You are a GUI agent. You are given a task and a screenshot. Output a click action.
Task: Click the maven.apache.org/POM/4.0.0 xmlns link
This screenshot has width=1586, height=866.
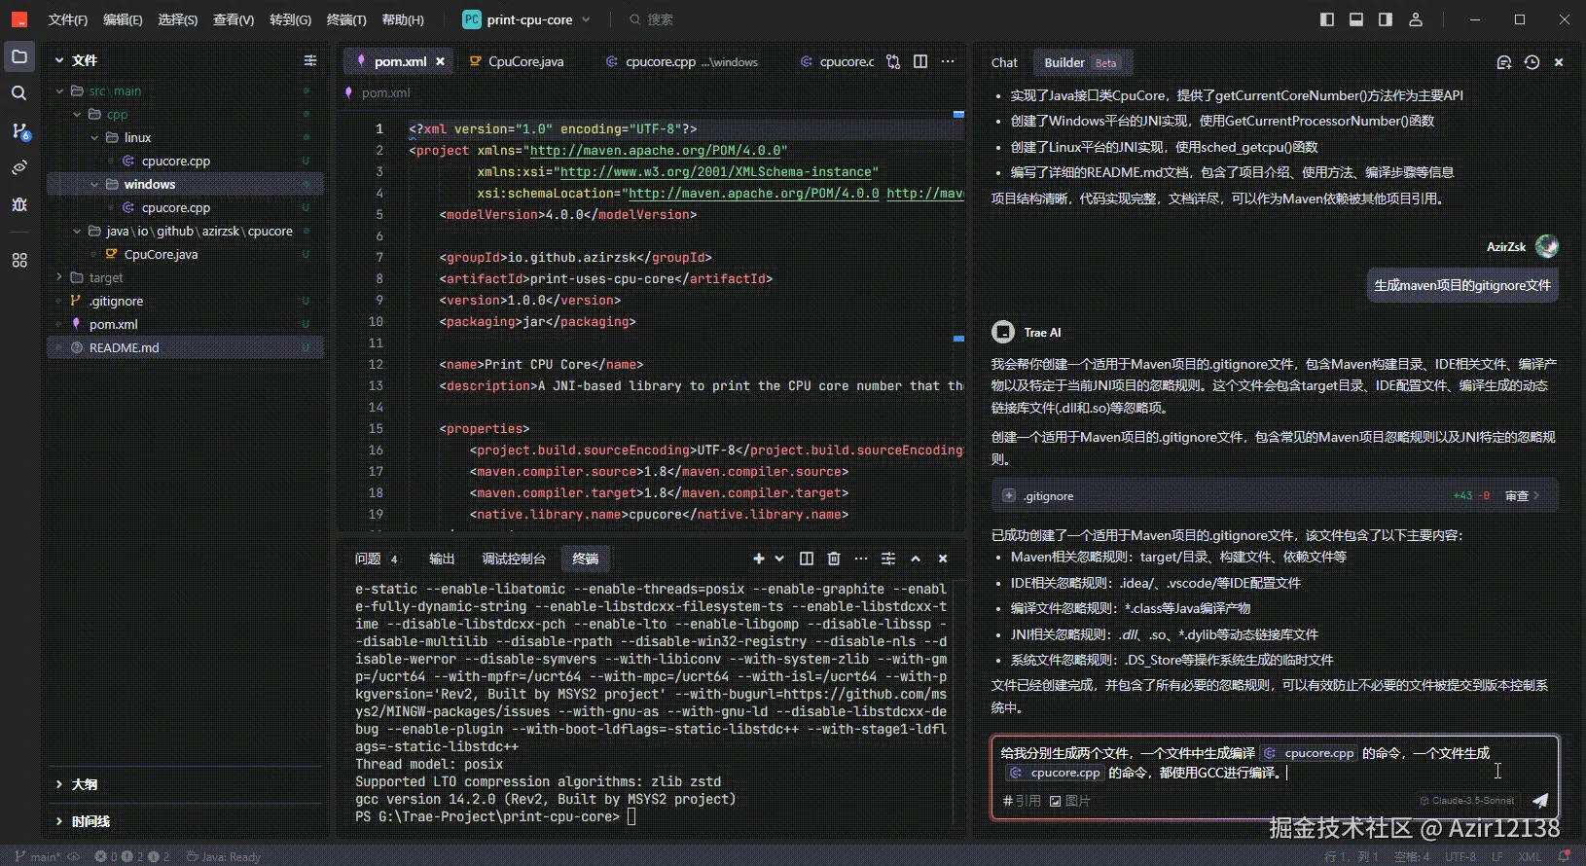[x=655, y=151]
